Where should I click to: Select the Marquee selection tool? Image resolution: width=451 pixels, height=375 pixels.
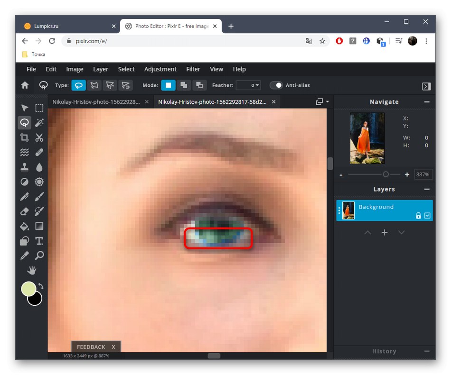tap(39, 108)
